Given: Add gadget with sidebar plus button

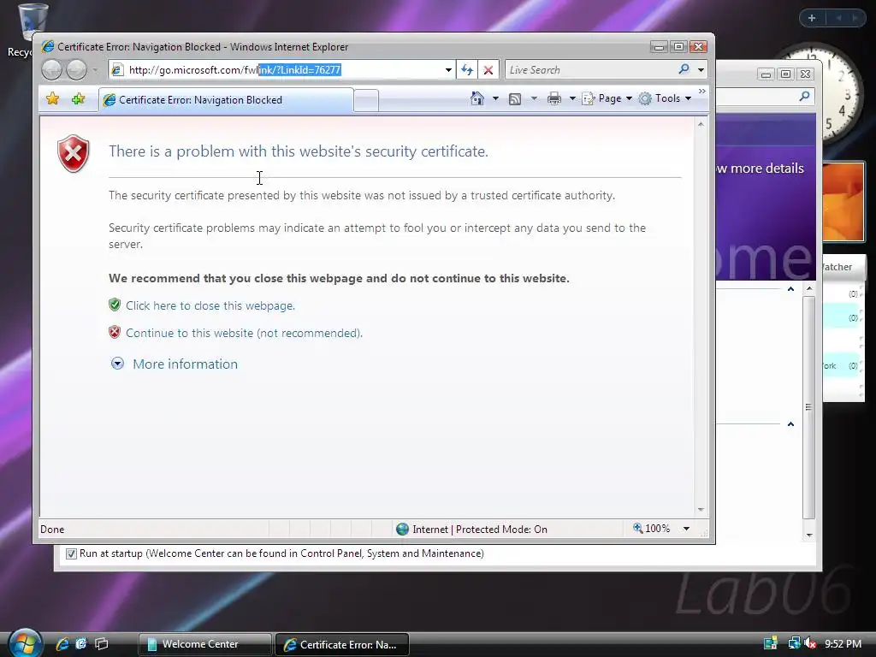Looking at the screenshot, I should click(812, 18).
